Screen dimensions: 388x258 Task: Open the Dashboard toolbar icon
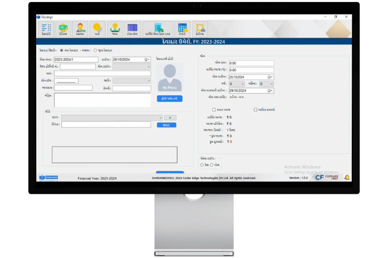[46, 29]
